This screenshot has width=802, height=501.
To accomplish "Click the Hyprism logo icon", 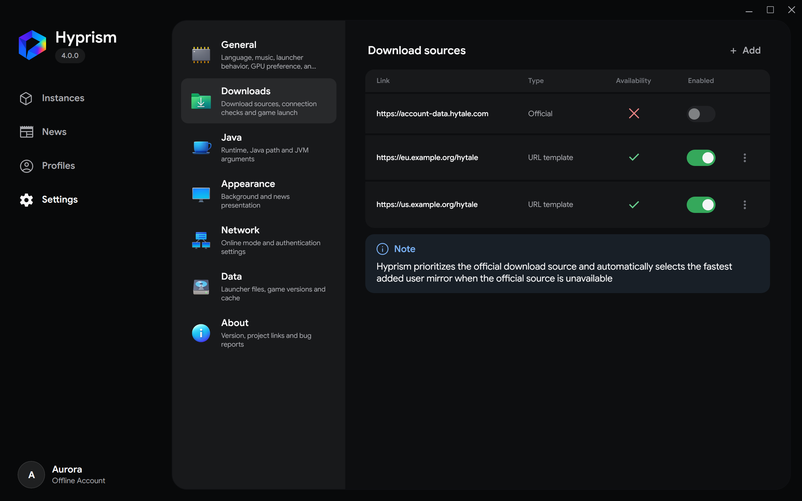I will [32, 45].
